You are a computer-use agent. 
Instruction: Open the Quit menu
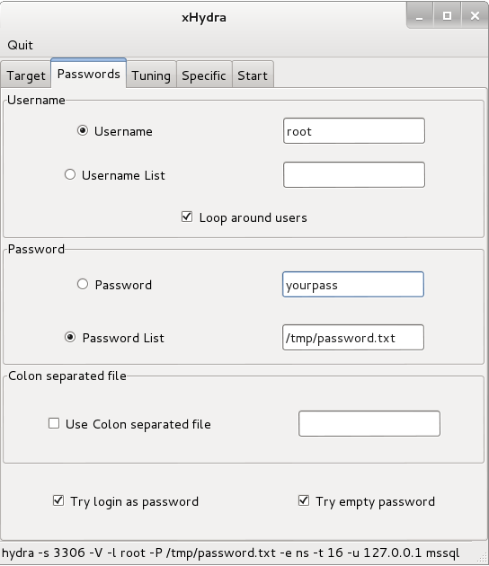(20, 45)
